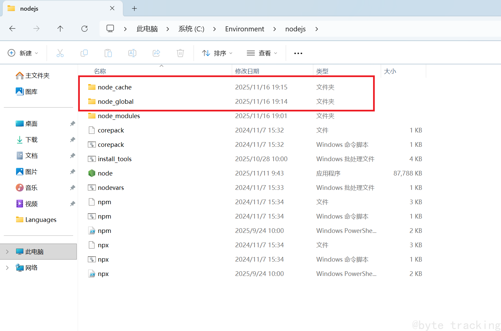The height and width of the screenshot is (331, 501).
Task: Open the node_global folder
Action: tap(115, 101)
